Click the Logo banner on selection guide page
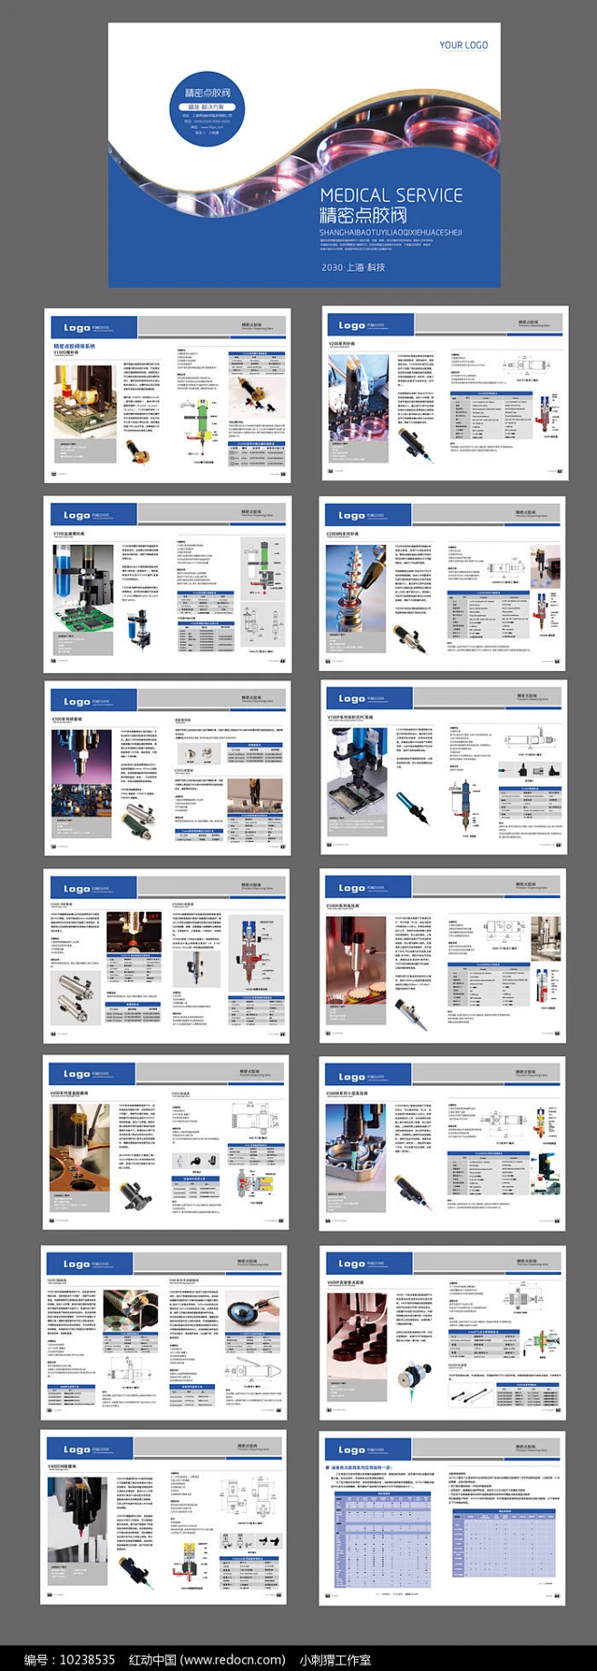This screenshot has height=1671, width=597. [x=367, y=1449]
